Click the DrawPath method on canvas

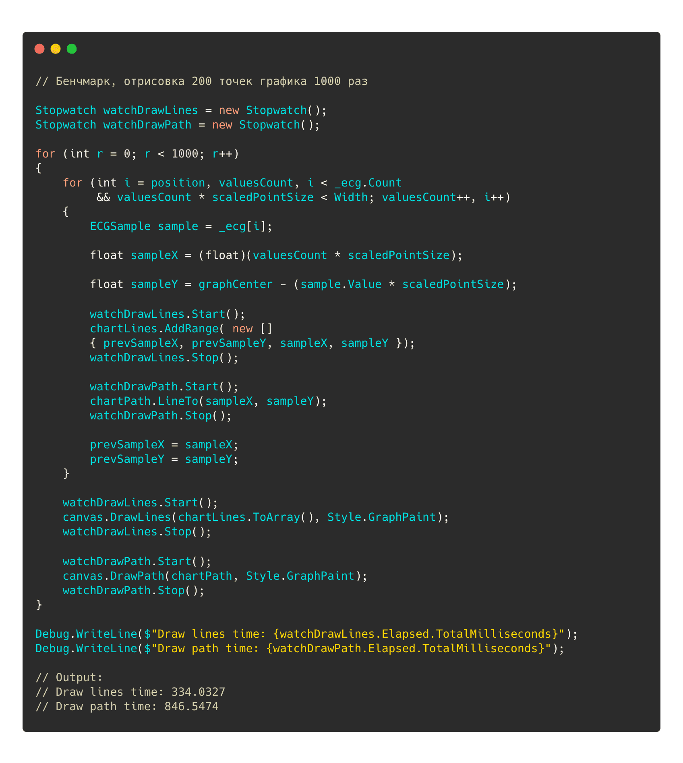137,576
